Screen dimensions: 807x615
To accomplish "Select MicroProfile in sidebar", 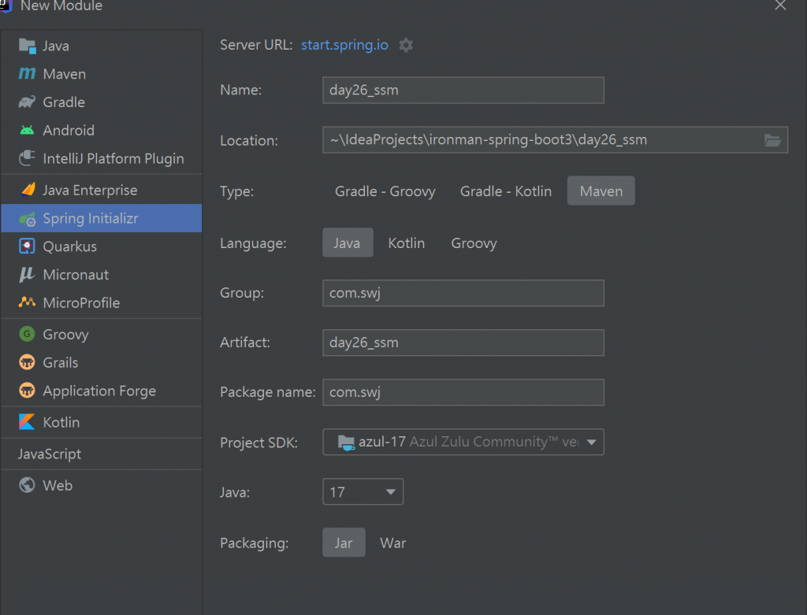I will pos(102,302).
